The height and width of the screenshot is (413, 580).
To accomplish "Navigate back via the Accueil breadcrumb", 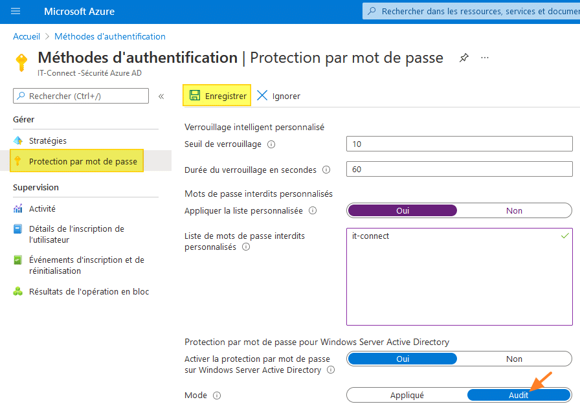I will tap(26, 36).
